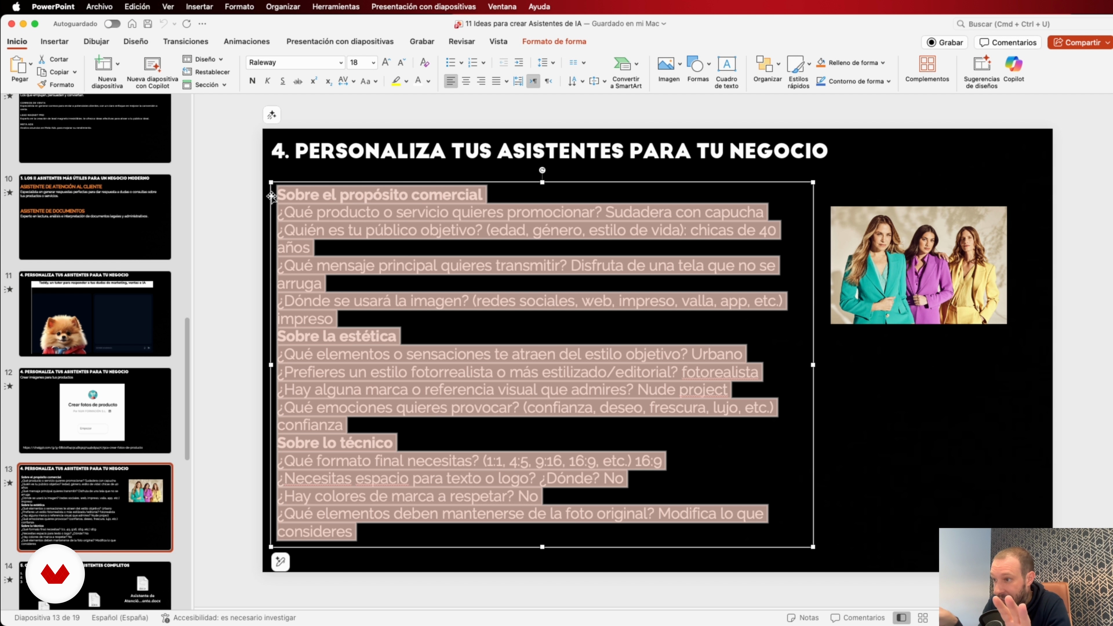The width and height of the screenshot is (1113, 626).
Task: Click Restablecer slide icon
Action: (x=187, y=72)
